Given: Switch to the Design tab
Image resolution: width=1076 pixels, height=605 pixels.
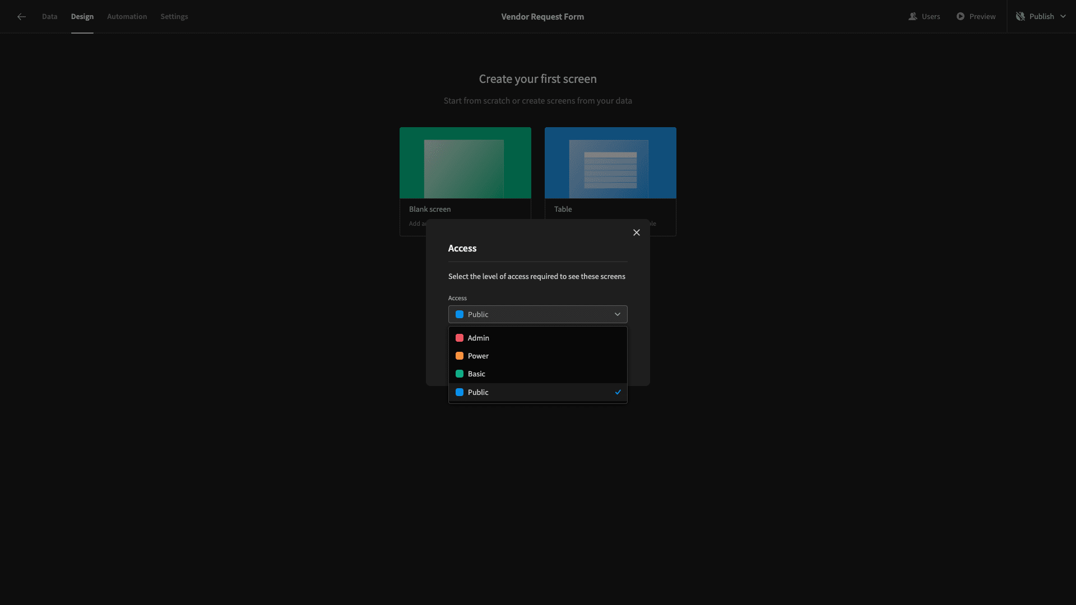Looking at the screenshot, I should coord(82,17).
